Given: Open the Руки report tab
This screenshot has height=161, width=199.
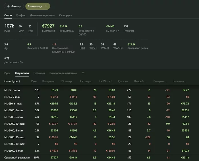Looking at the screenshot, I should (x=7, y=73).
